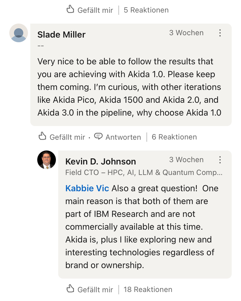
Task: Click thumbs-up icon at top comment
Action: pos(70,10)
